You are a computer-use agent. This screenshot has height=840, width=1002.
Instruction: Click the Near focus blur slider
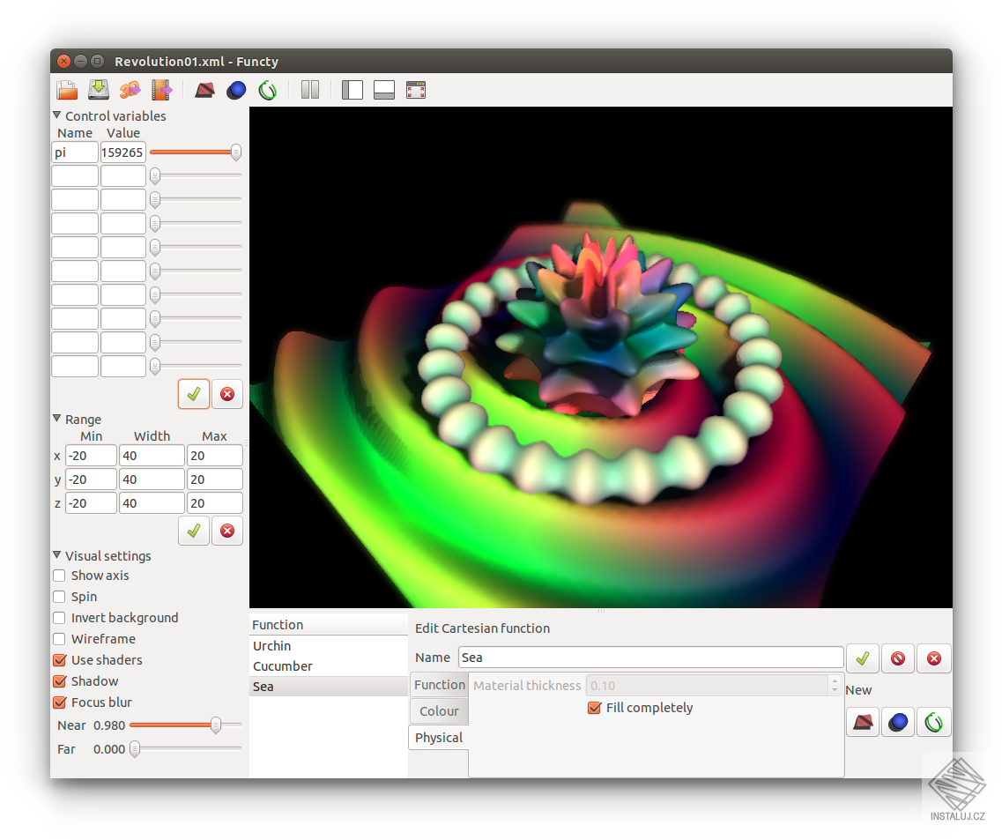[185, 725]
